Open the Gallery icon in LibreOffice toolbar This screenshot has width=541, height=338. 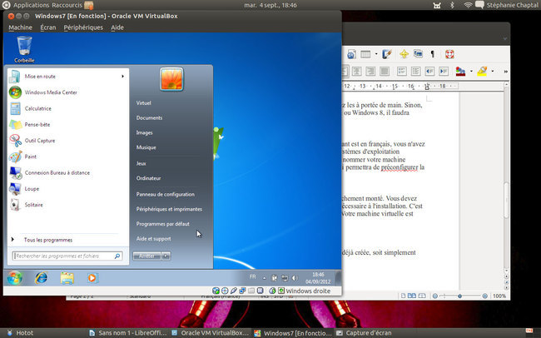[418, 54]
